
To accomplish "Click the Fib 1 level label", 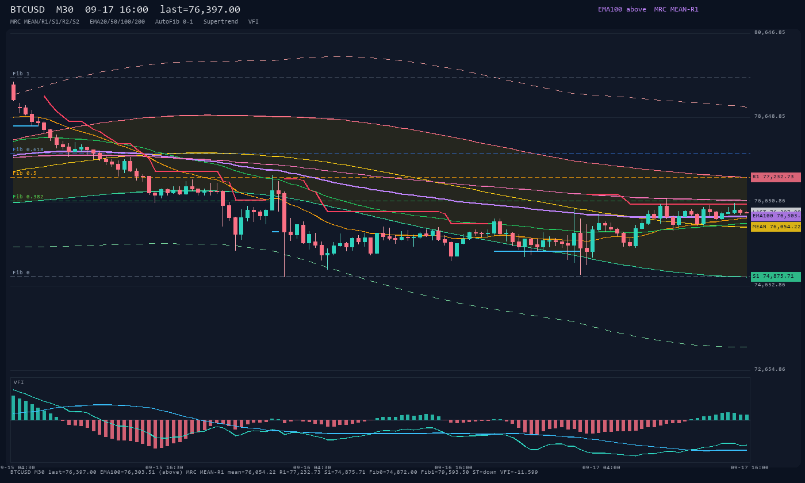I will pos(21,74).
